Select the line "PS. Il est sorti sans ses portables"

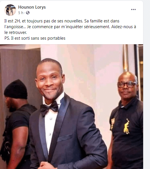click(35, 38)
